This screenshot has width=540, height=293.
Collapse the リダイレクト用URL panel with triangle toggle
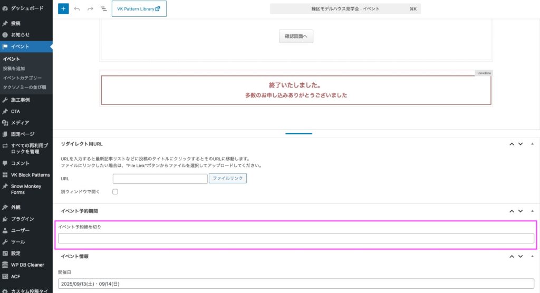tap(532, 144)
